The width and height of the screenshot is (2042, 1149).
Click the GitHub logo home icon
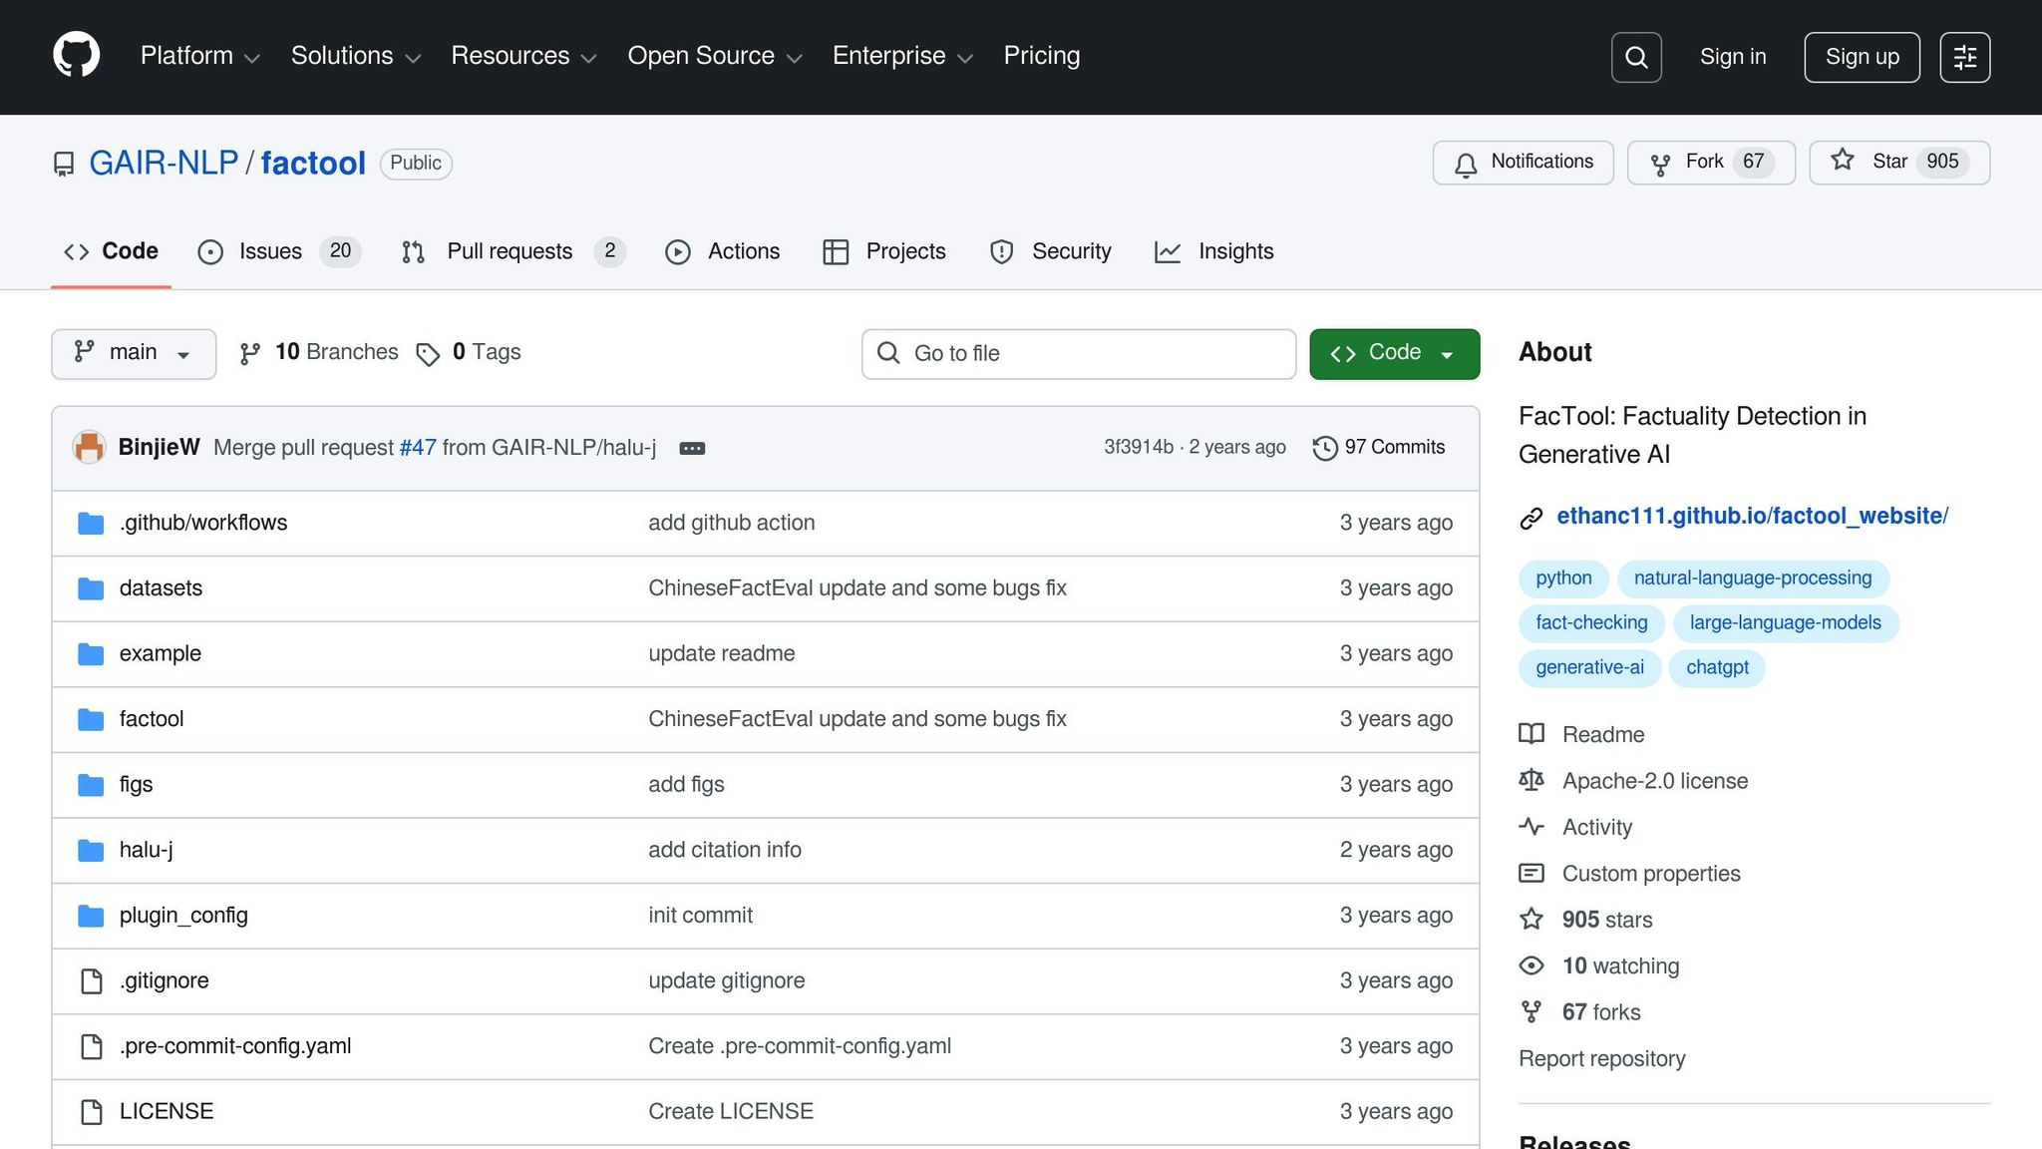click(x=76, y=55)
